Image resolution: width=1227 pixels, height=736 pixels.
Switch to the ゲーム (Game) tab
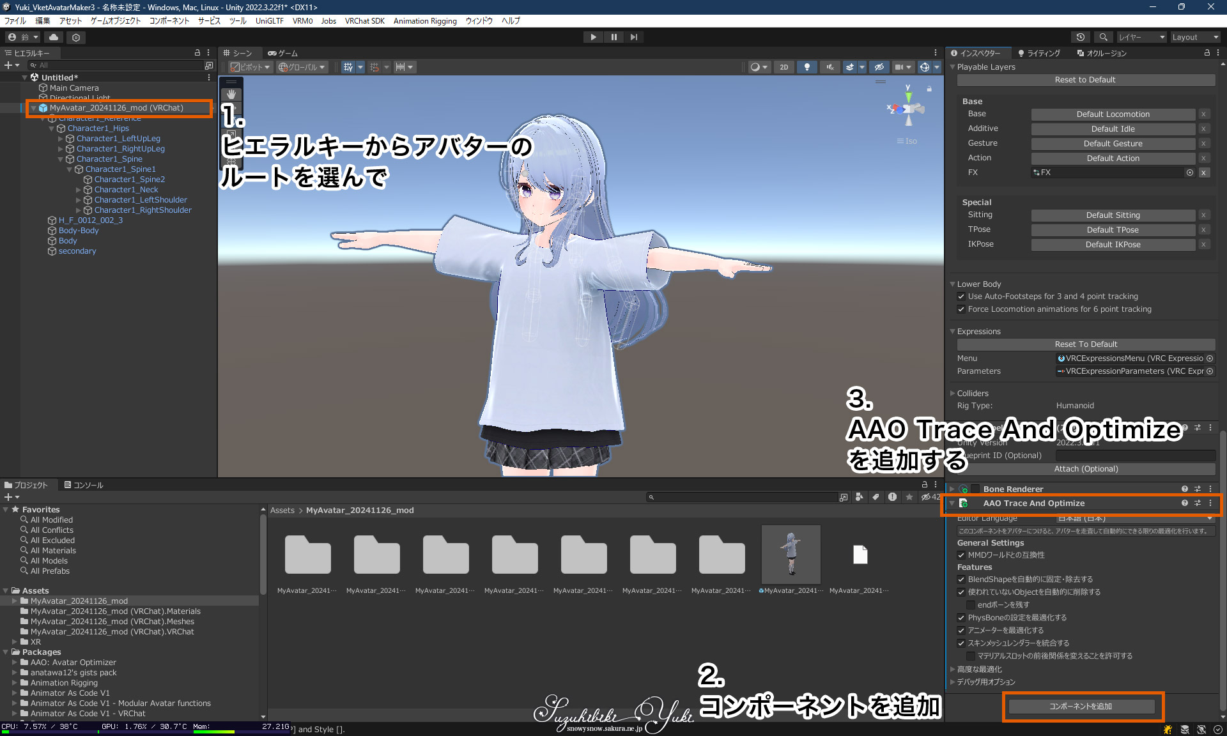(x=283, y=53)
